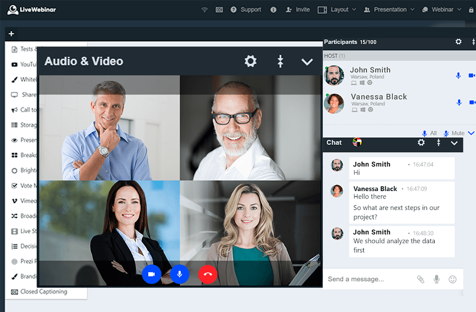The width and height of the screenshot is (476, 312).
Task: Mute John Smith's microphone
Action: coord(458,76)
